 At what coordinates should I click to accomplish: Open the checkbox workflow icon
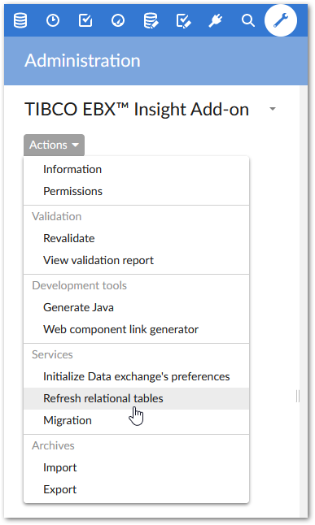tap(85, 20)
